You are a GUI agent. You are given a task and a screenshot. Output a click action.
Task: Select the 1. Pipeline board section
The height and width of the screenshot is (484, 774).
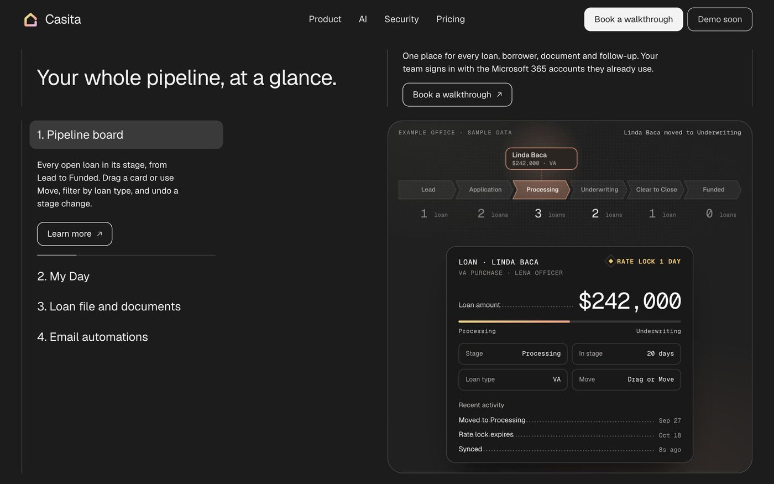click(x=126, y=135)
